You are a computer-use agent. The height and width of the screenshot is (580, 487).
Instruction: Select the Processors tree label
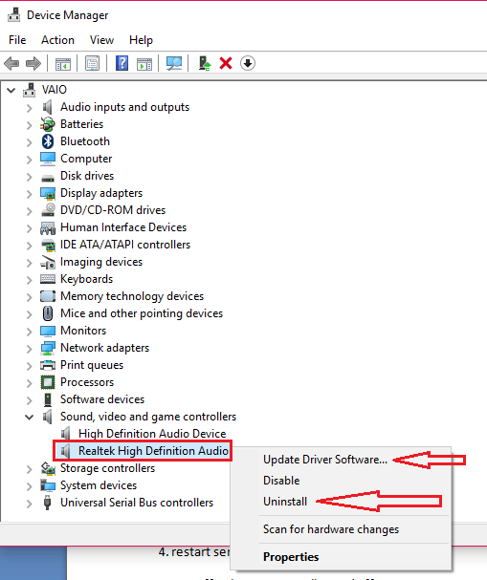click(x=87, y=382)
